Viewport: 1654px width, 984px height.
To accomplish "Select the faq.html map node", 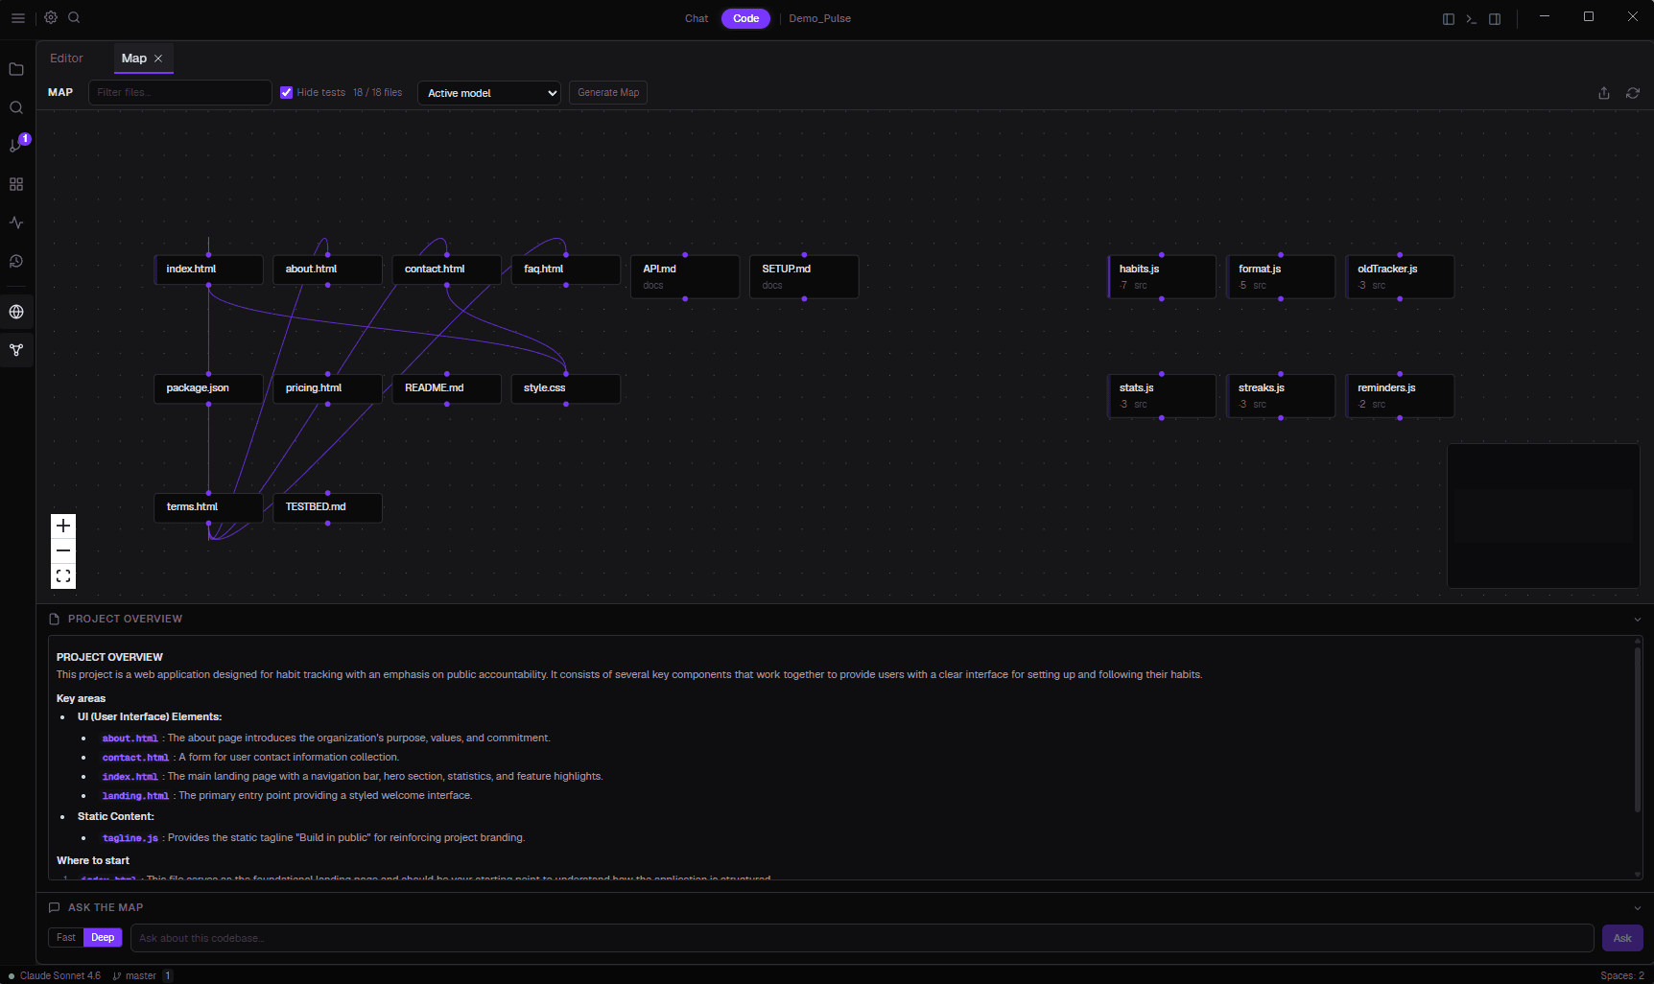I will click(x=565, y=269).
